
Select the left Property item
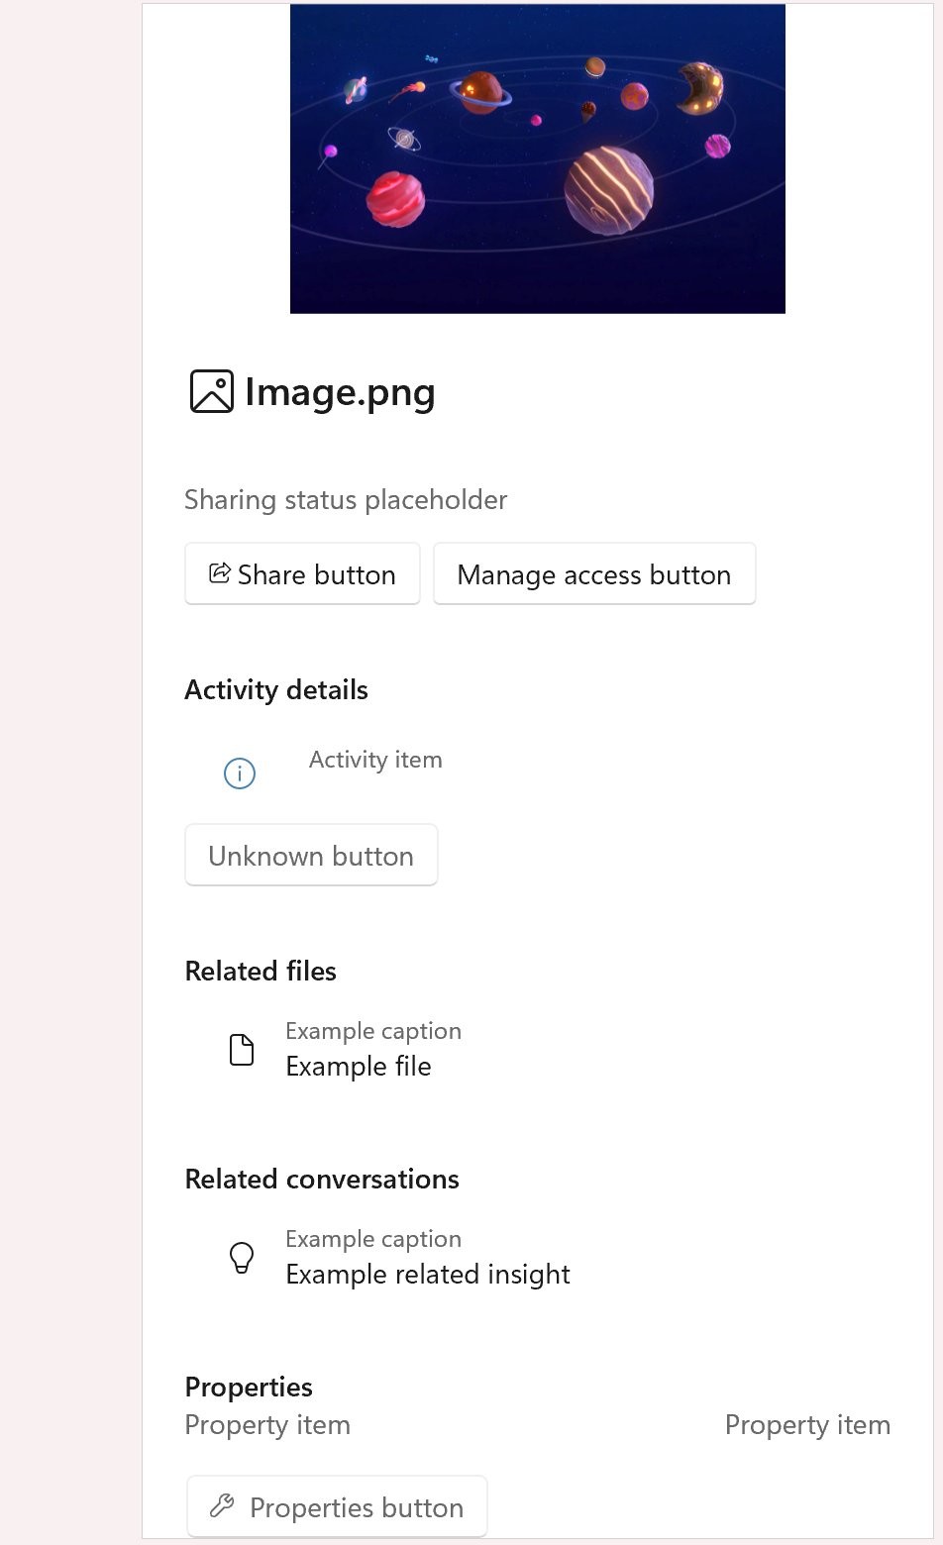[266, 1425]
